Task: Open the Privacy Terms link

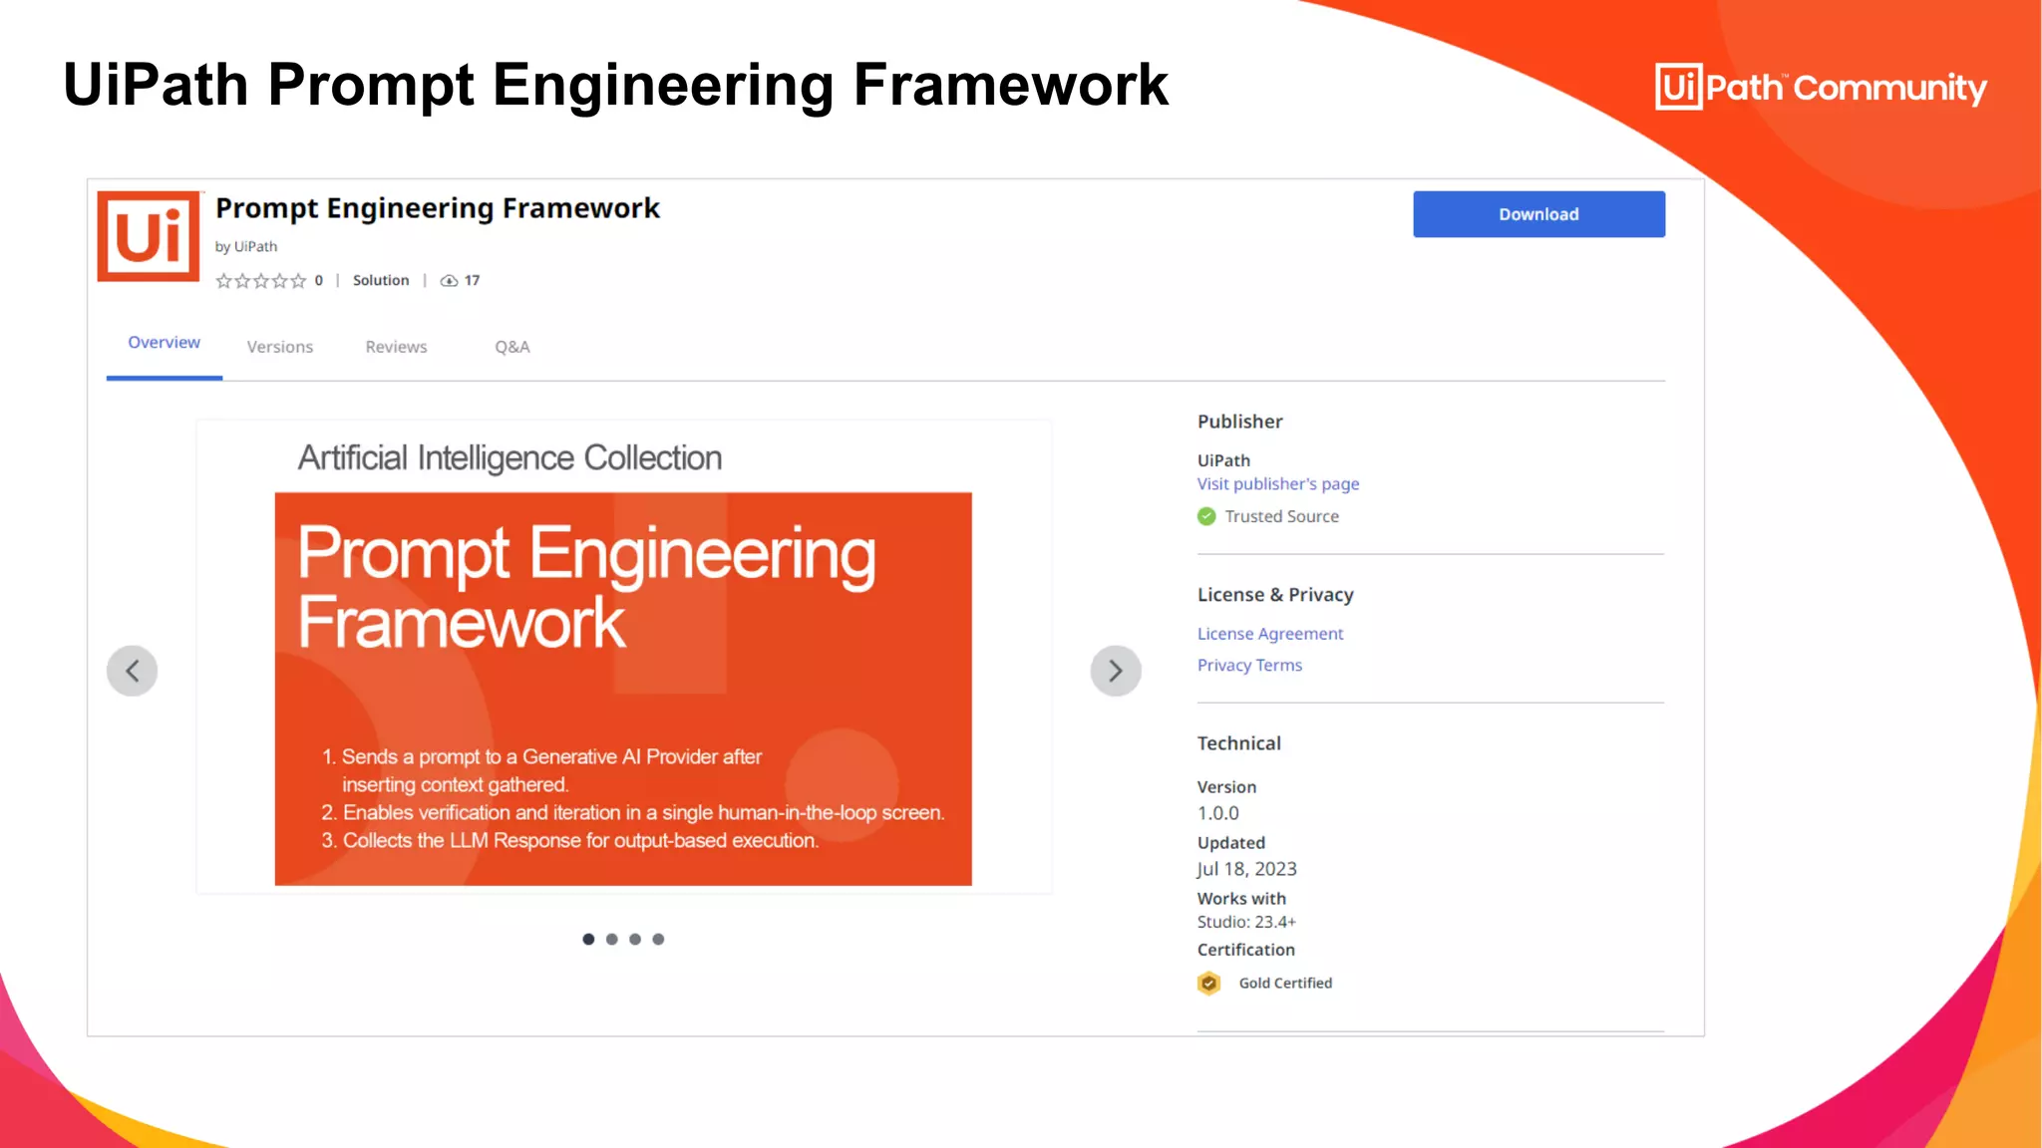Action: point(1249,665)
